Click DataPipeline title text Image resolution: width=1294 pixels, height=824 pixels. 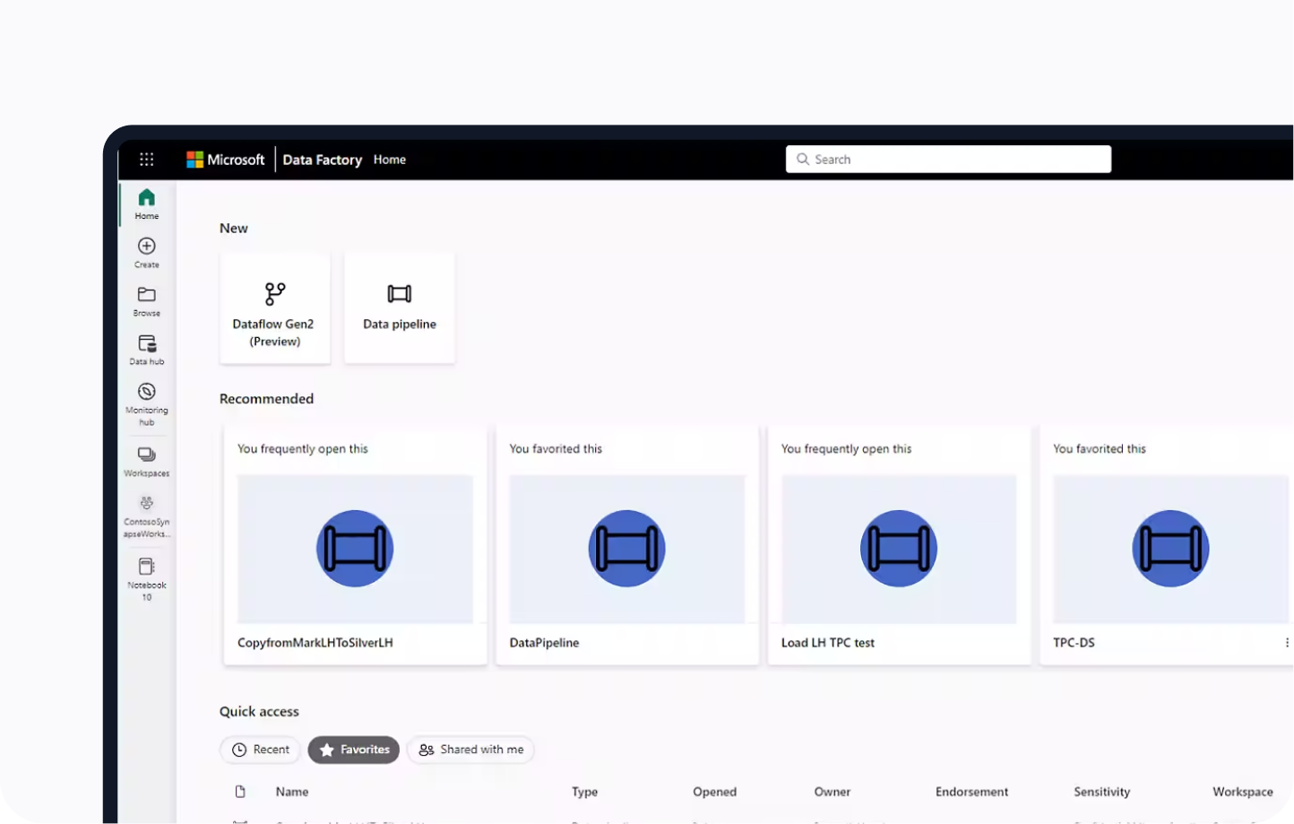pos(544,642)
